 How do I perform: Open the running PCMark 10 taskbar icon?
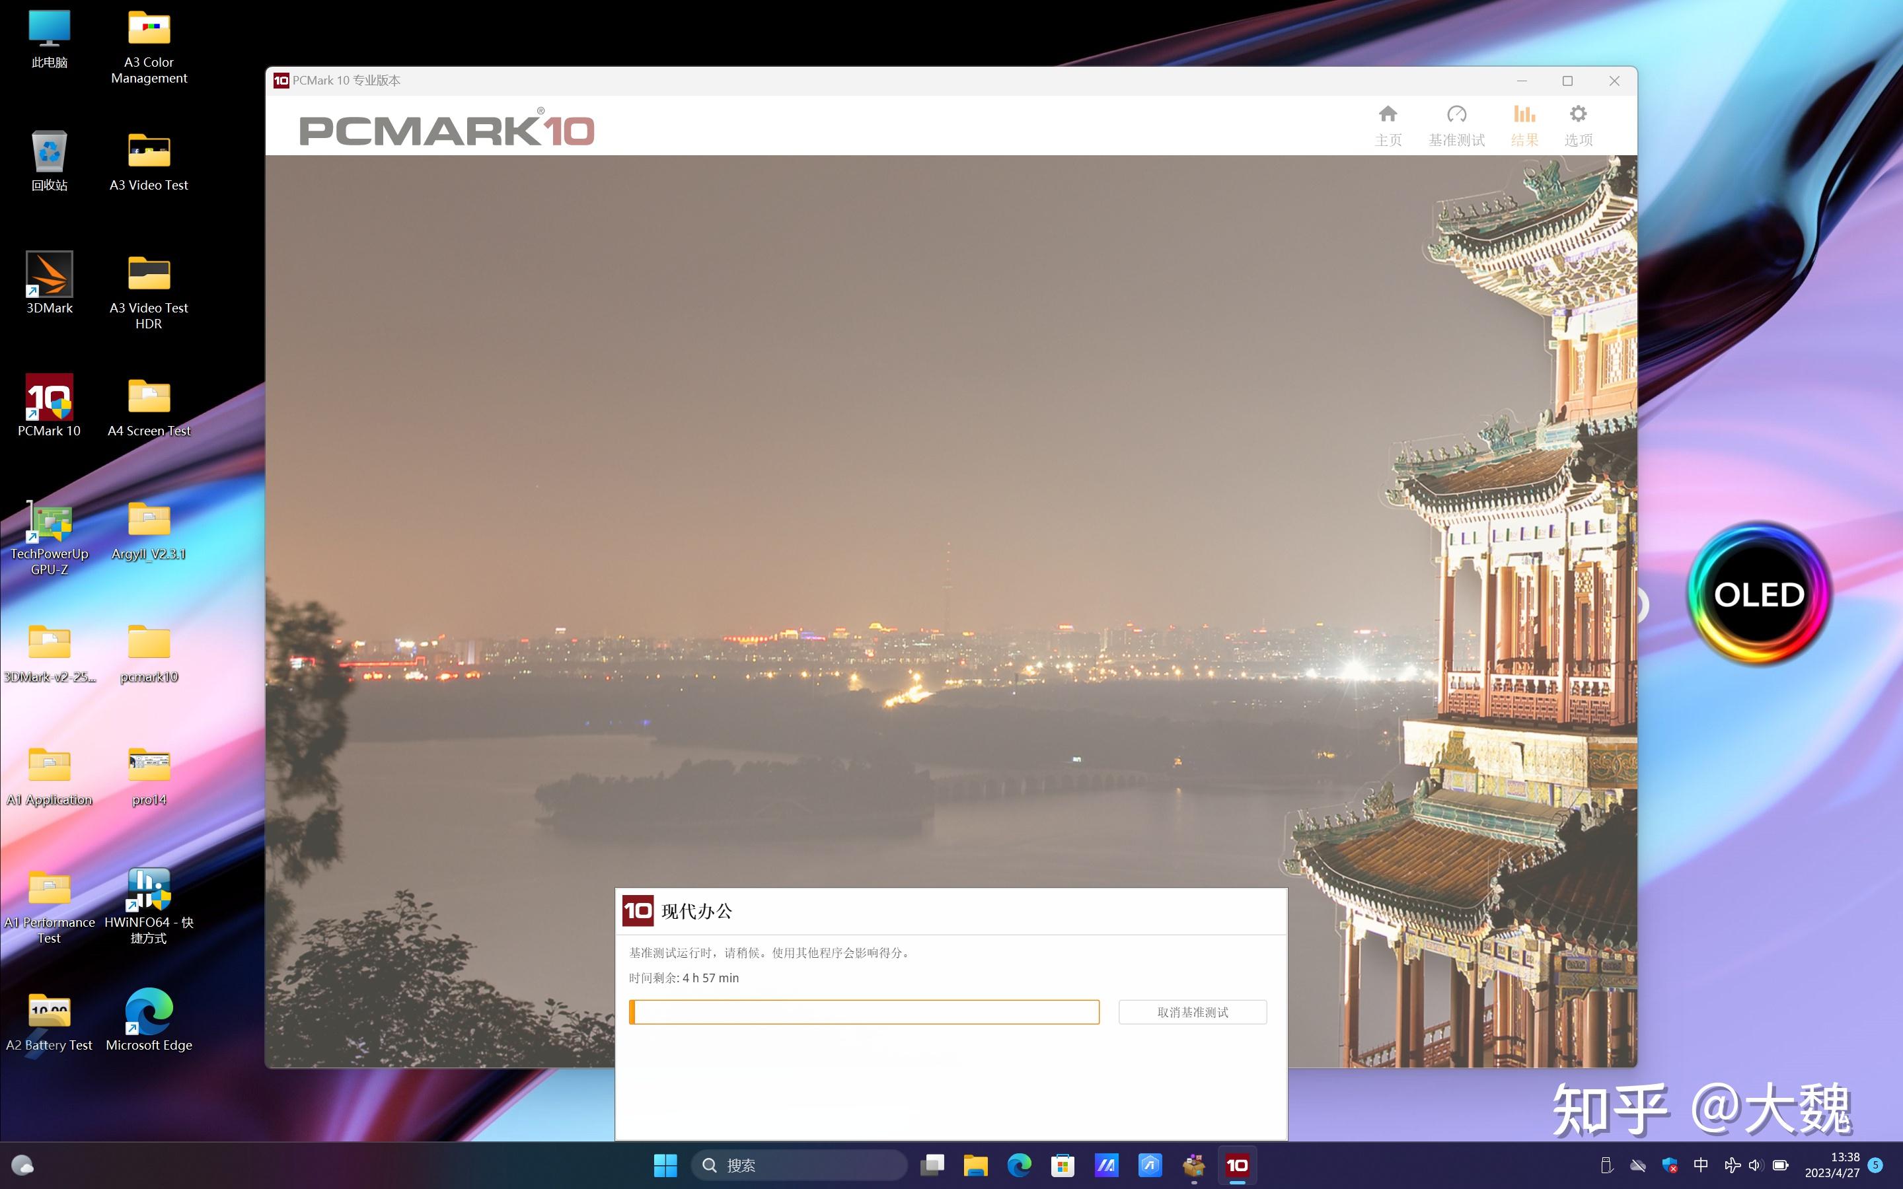point(1237,1165)
